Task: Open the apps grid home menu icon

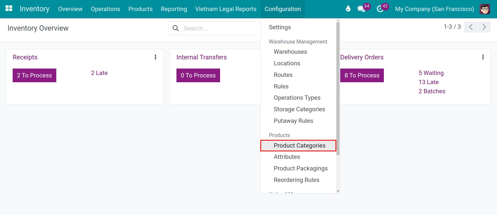Action: (x=9, y=8)
